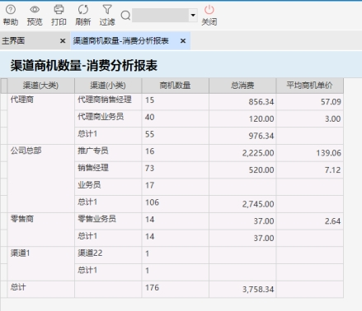
Task: Click the 856.34 total consumption value
Action: 242,102
